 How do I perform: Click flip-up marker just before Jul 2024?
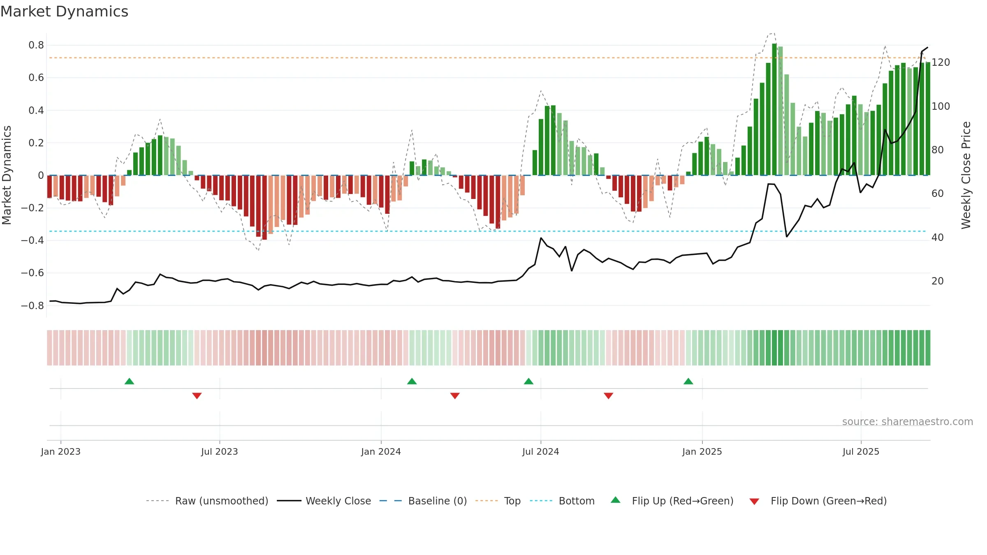pos(528,381)
